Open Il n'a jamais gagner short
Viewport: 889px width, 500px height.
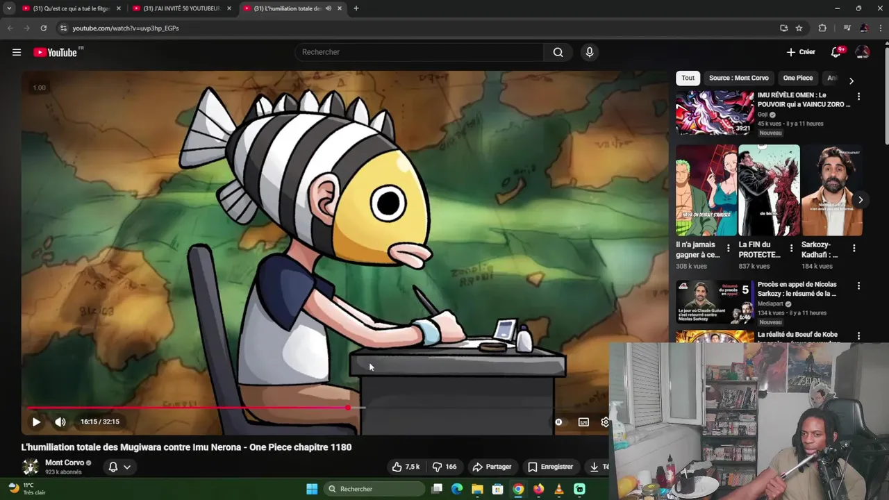click(x=706, y=190)
